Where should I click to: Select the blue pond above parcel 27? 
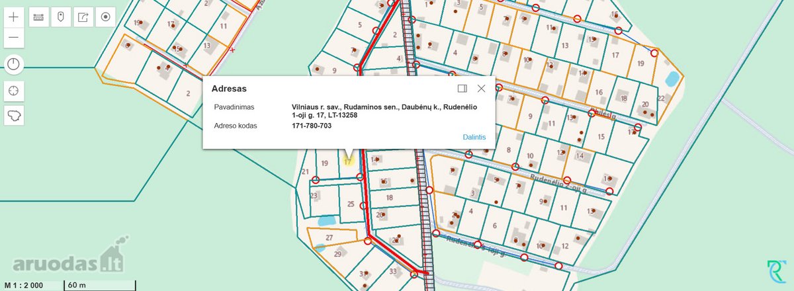click(x=326, y=220)
